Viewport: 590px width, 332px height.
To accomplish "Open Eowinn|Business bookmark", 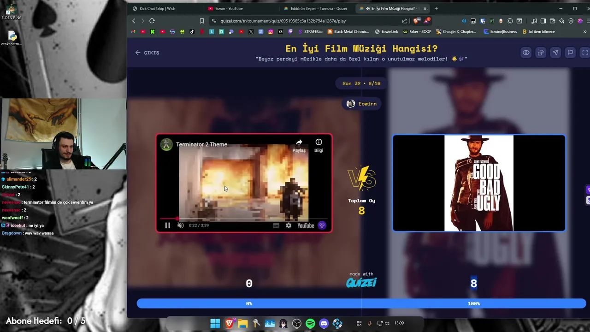I will (500, 32).
